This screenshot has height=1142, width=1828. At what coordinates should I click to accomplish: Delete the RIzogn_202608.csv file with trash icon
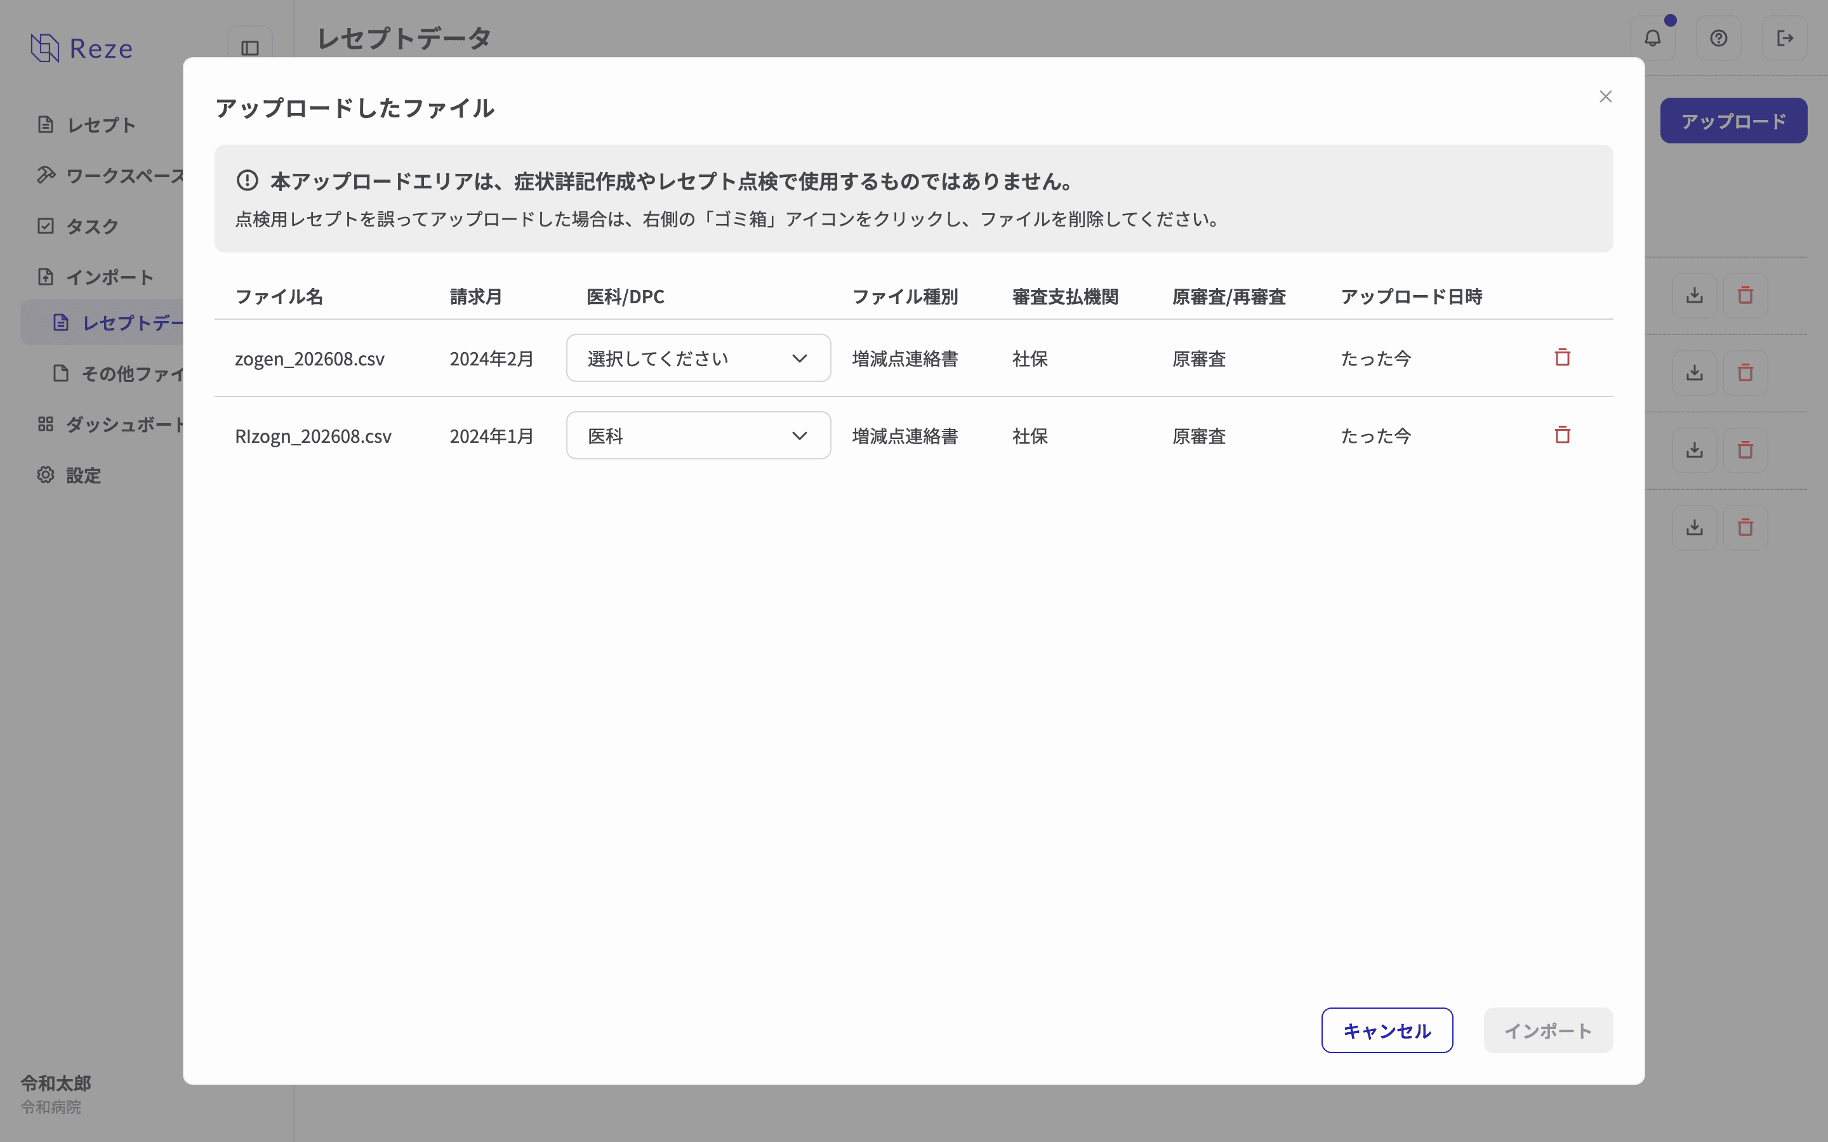(1562, 435)
